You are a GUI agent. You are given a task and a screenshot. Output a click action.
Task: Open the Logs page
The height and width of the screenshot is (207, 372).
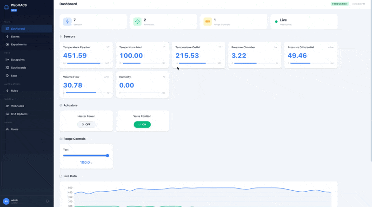27,76
